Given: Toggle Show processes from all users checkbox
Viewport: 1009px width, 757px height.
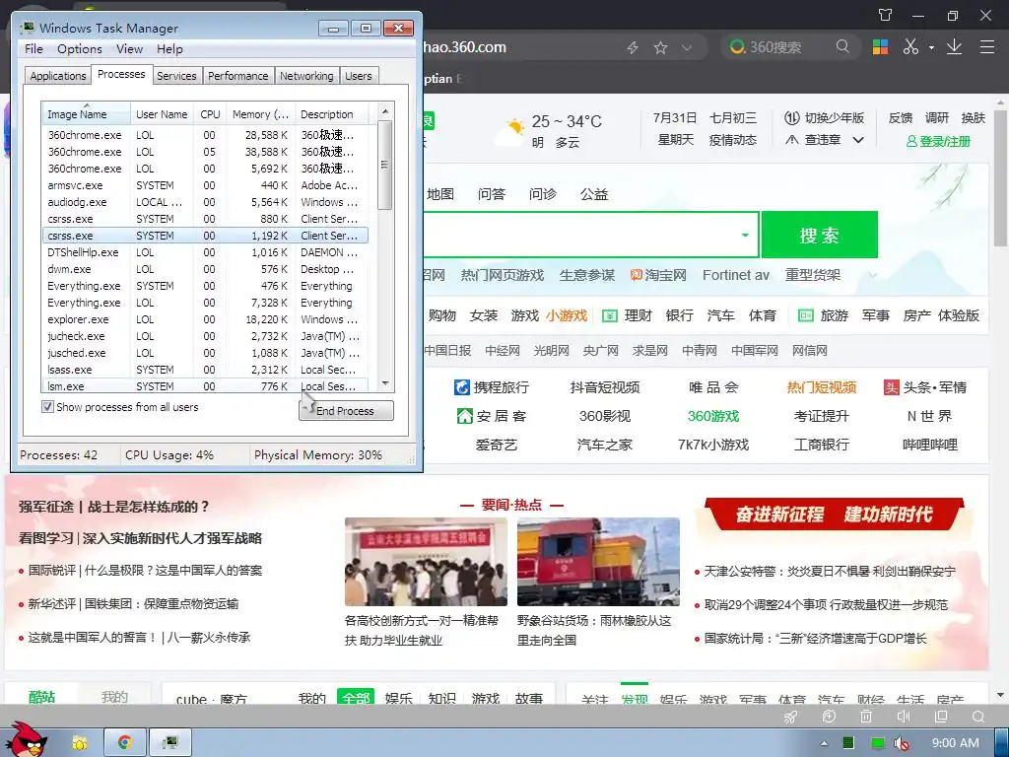Looking at the screenshot, I should (47, 407).
